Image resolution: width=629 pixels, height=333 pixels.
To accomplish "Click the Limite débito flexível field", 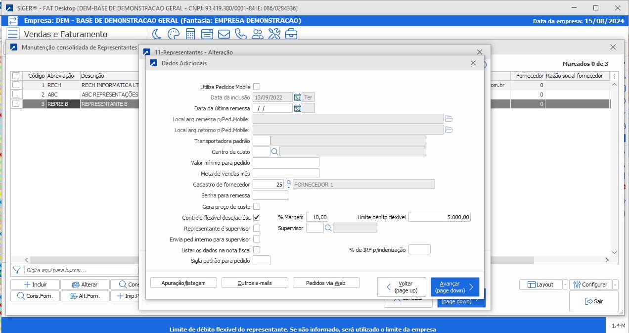I will (x=439, y=217).
